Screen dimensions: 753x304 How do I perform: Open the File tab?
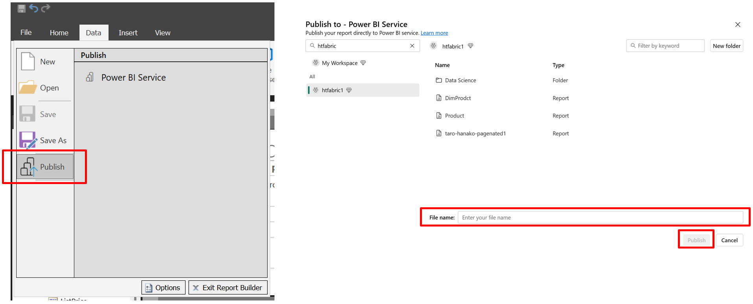click(26, 33)
